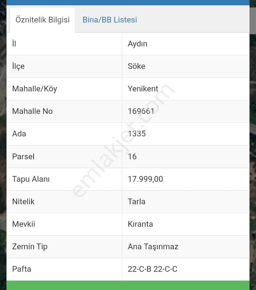The height and width of the screenshot is (290, 256).
Task: Select the Mahalle No value 169661
Action: [x=140, y=111]
